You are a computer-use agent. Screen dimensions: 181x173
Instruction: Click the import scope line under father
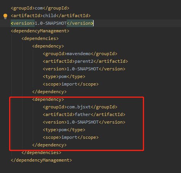(70, 137)
